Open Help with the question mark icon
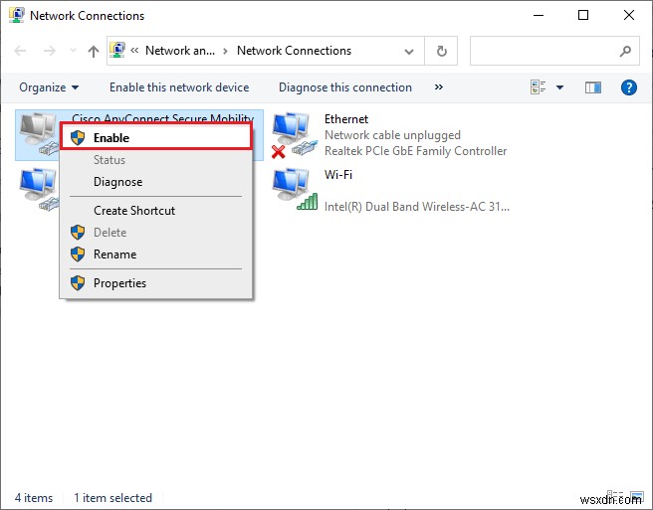Screen dimensions: 653x510 (x=628, y=87)
